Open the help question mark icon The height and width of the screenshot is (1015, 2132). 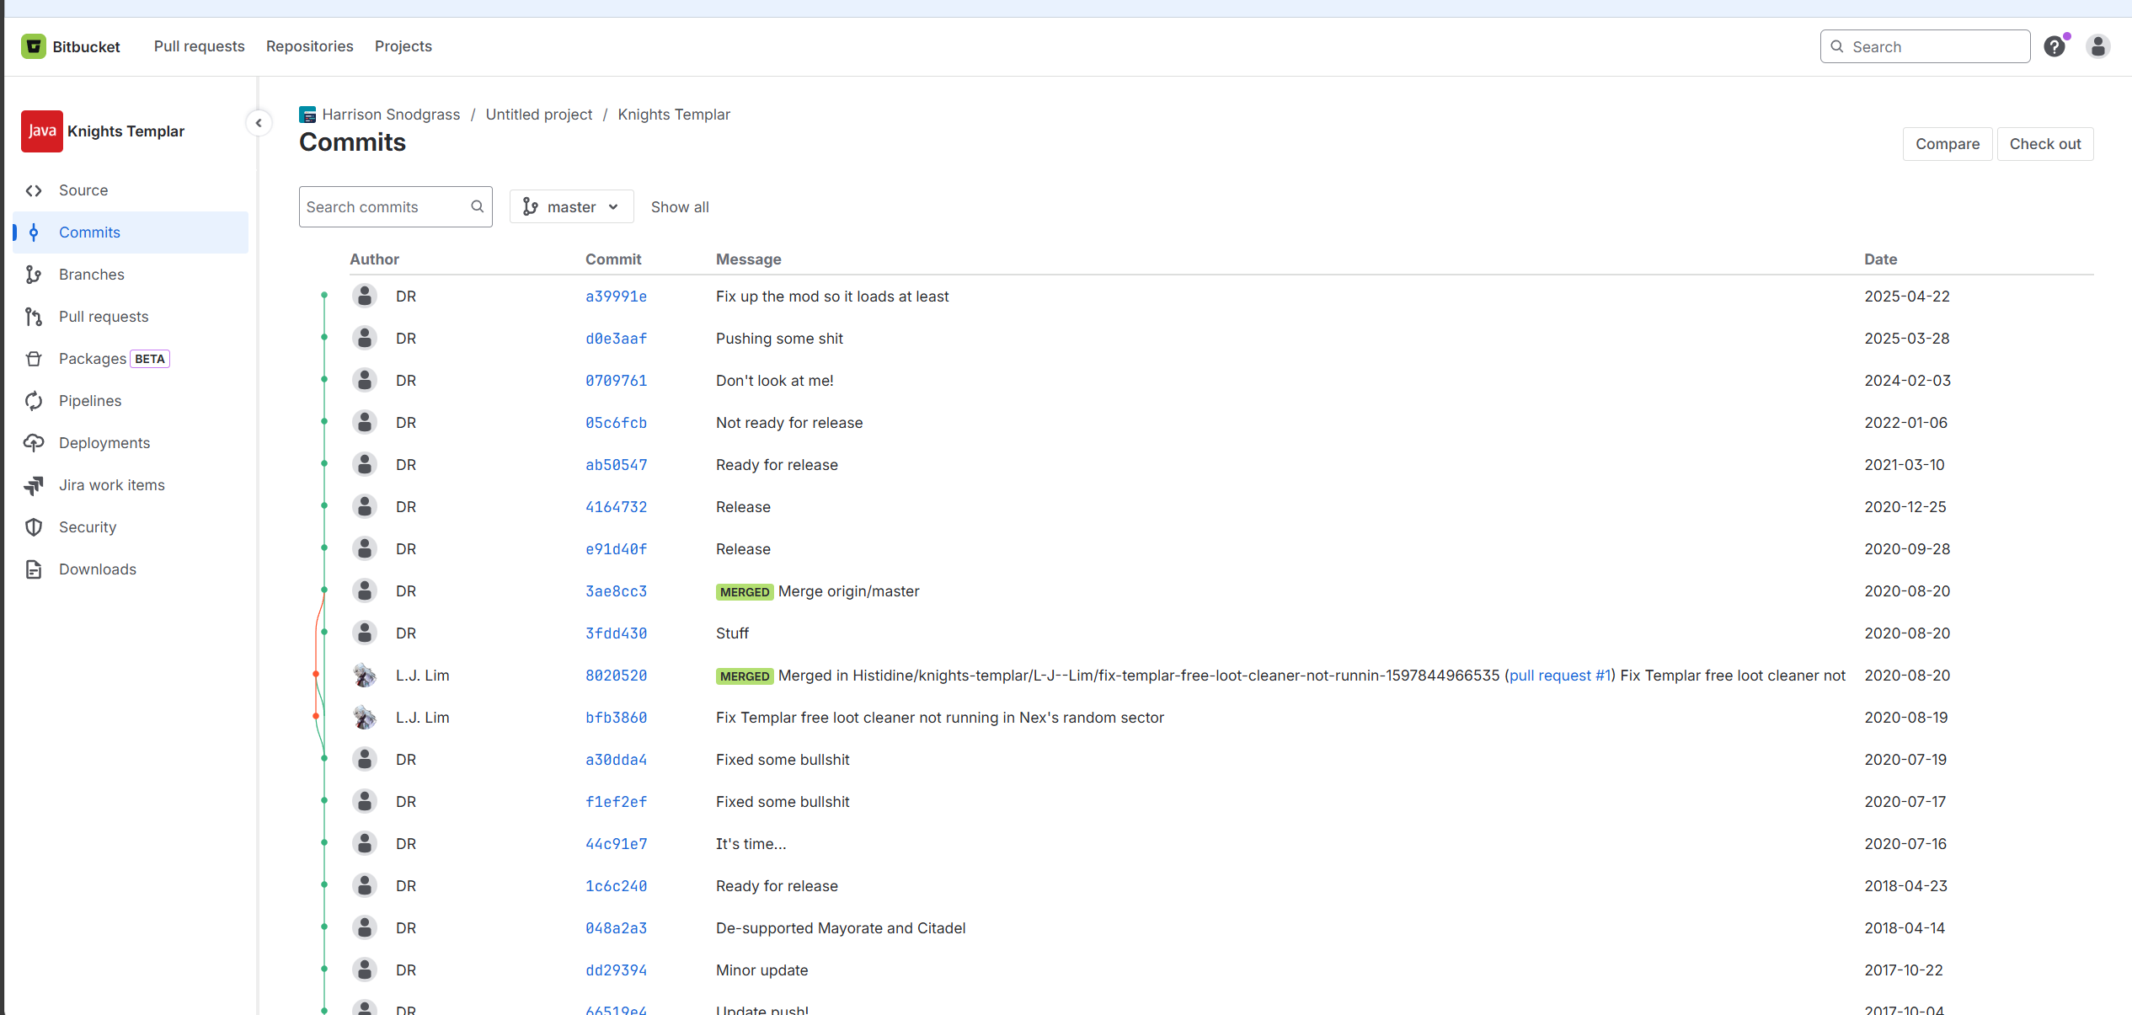pyautogui.click(x=2055, y=46)
